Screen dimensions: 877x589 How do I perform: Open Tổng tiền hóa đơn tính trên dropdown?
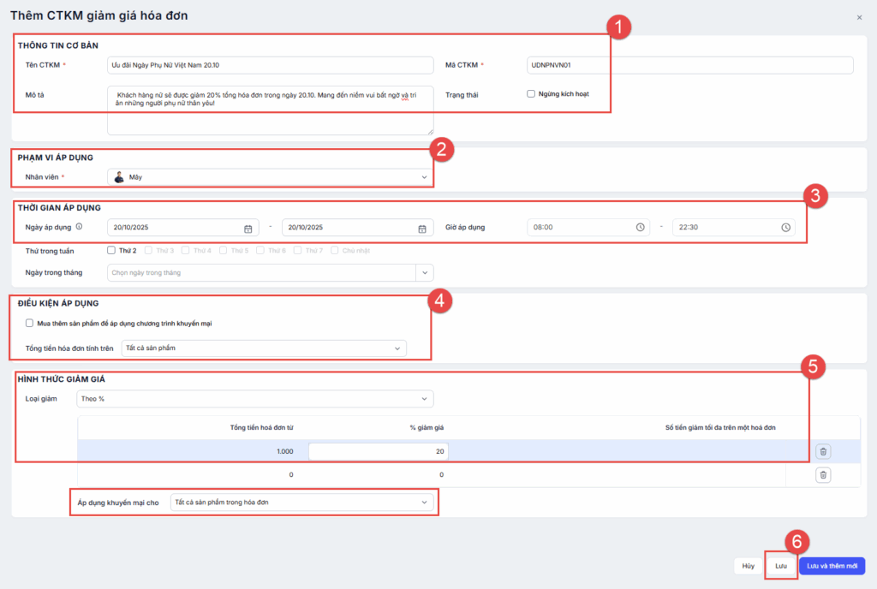click(263, 348)
